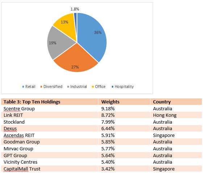
Task: Click the 36% data label
Action: point(98,32)
